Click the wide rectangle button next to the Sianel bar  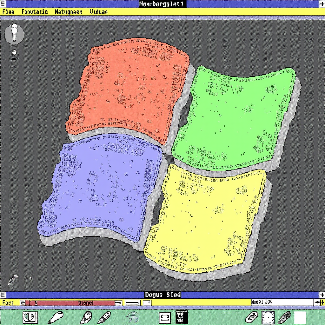(133, 303)
